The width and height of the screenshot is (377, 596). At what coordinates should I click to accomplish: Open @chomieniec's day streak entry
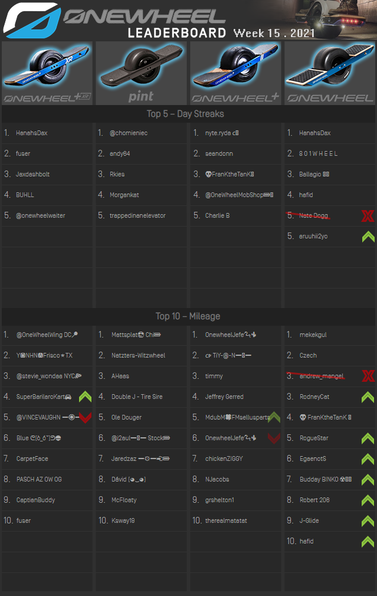click(129, 133)
